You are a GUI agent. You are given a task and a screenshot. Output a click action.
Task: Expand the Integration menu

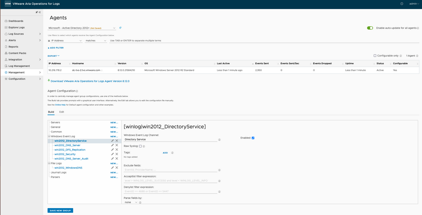point(40,59)
